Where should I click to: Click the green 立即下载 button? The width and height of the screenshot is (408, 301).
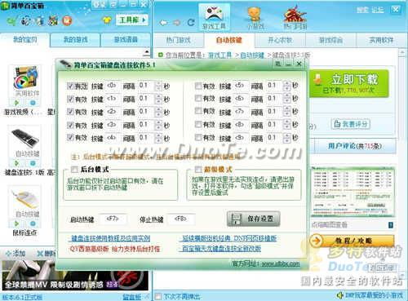click(349, 84)
